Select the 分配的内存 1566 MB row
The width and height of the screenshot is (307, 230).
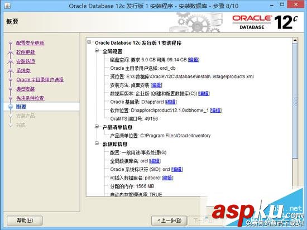(132, 186)
